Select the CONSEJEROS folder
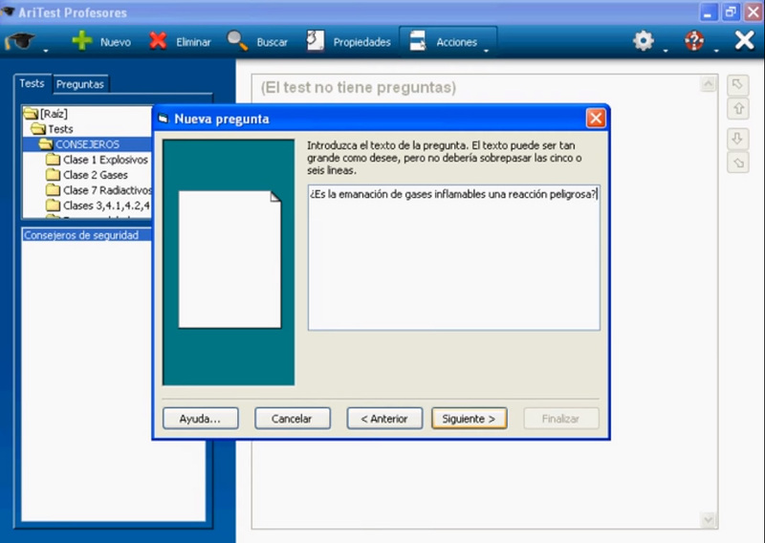765x543 pixels. click(x=79, y=144)
